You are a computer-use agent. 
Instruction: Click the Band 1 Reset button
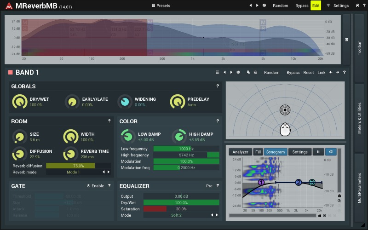coord(308,73)
